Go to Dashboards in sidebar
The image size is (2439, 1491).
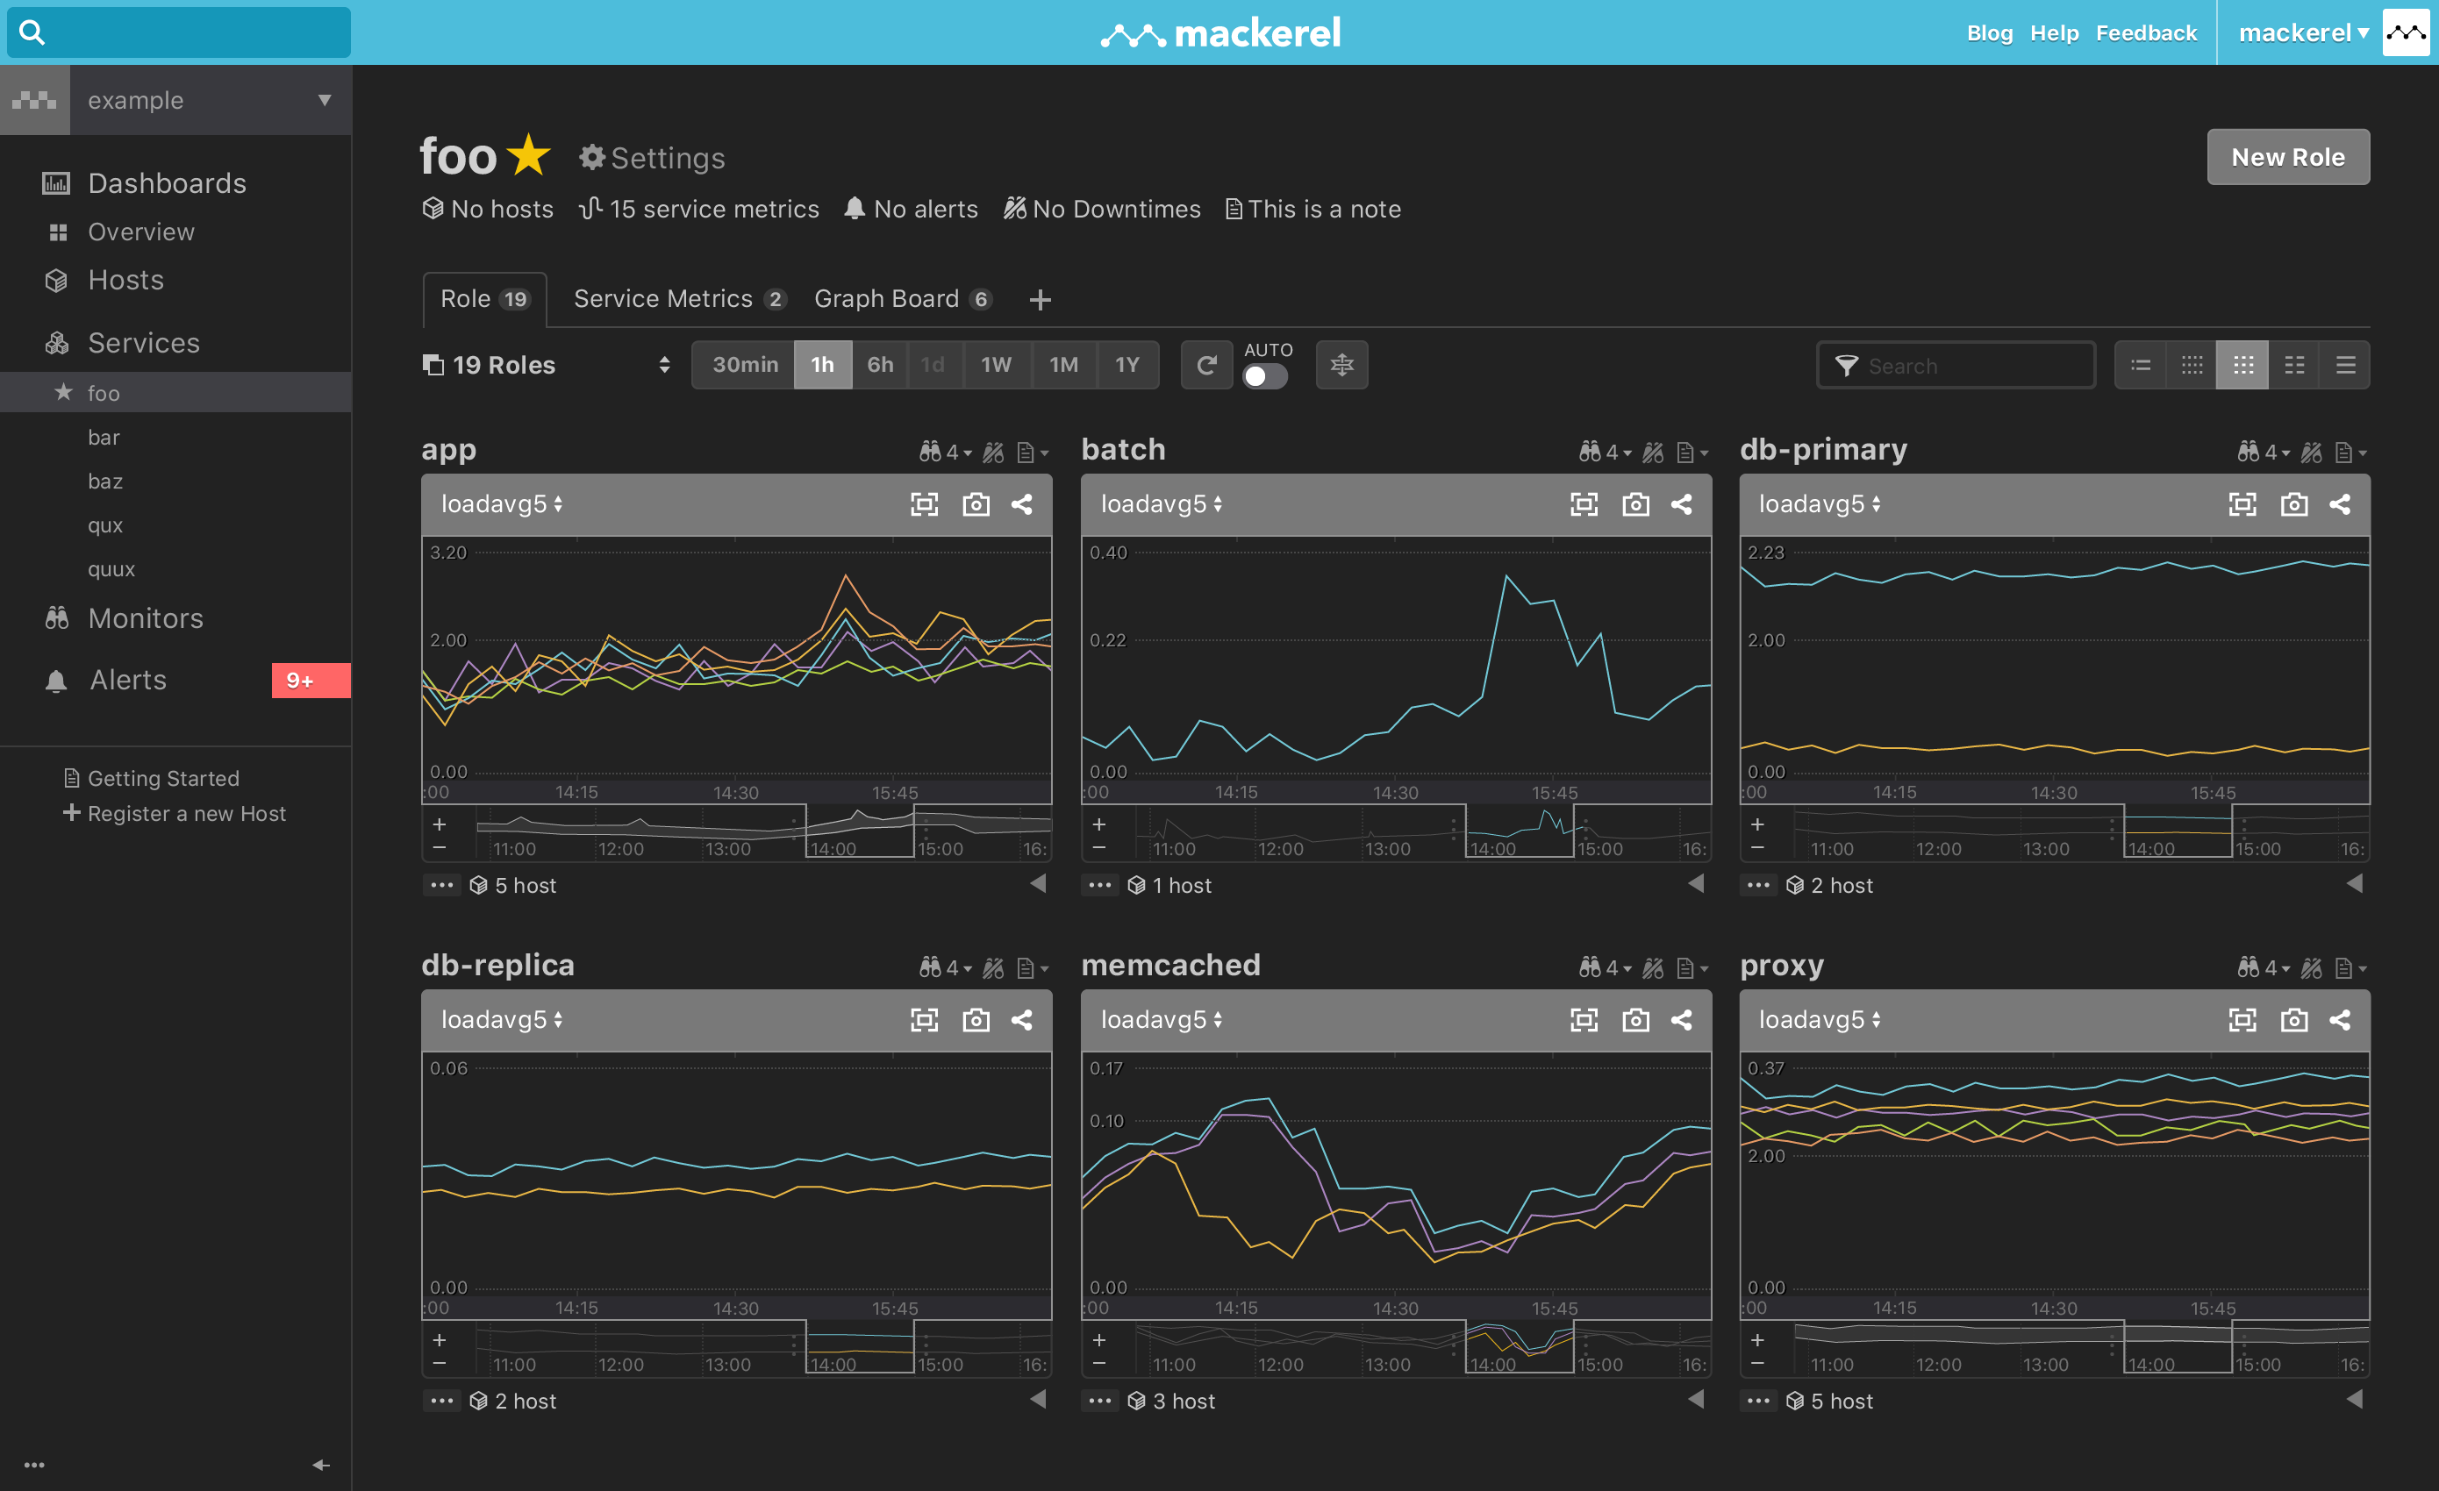pos(145,183)
